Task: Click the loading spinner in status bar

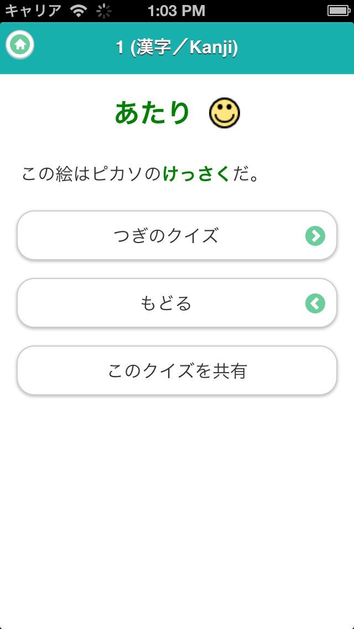Action: 103,11
